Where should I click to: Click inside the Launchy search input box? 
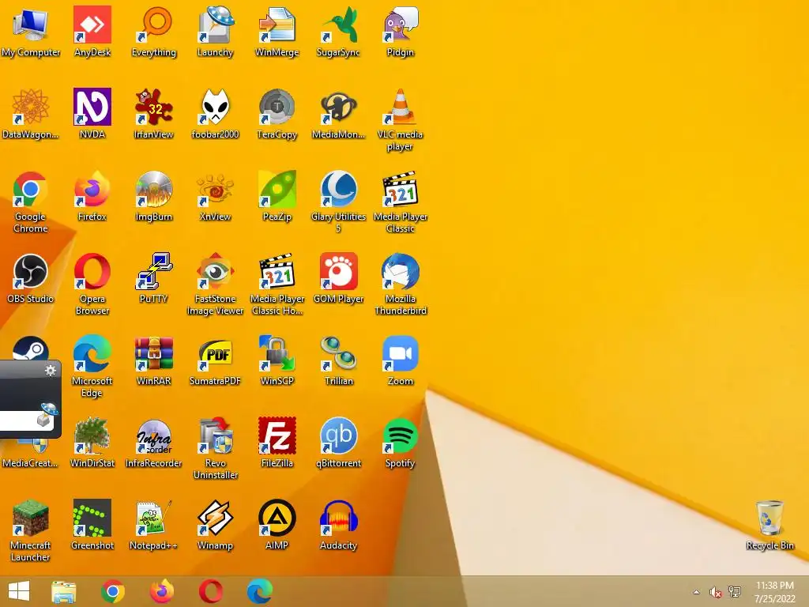[x=18, y=420]
